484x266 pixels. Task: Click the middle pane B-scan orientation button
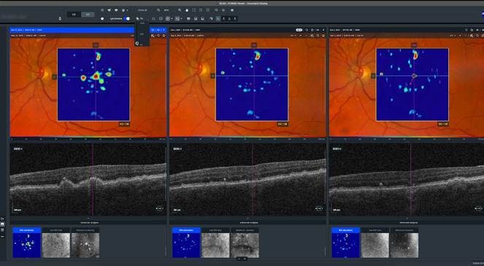(320, 208)
